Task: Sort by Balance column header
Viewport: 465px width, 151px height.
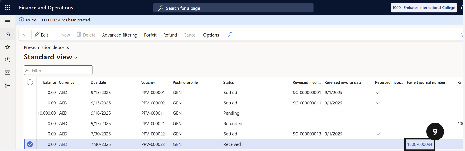Action: click(50, 82)
